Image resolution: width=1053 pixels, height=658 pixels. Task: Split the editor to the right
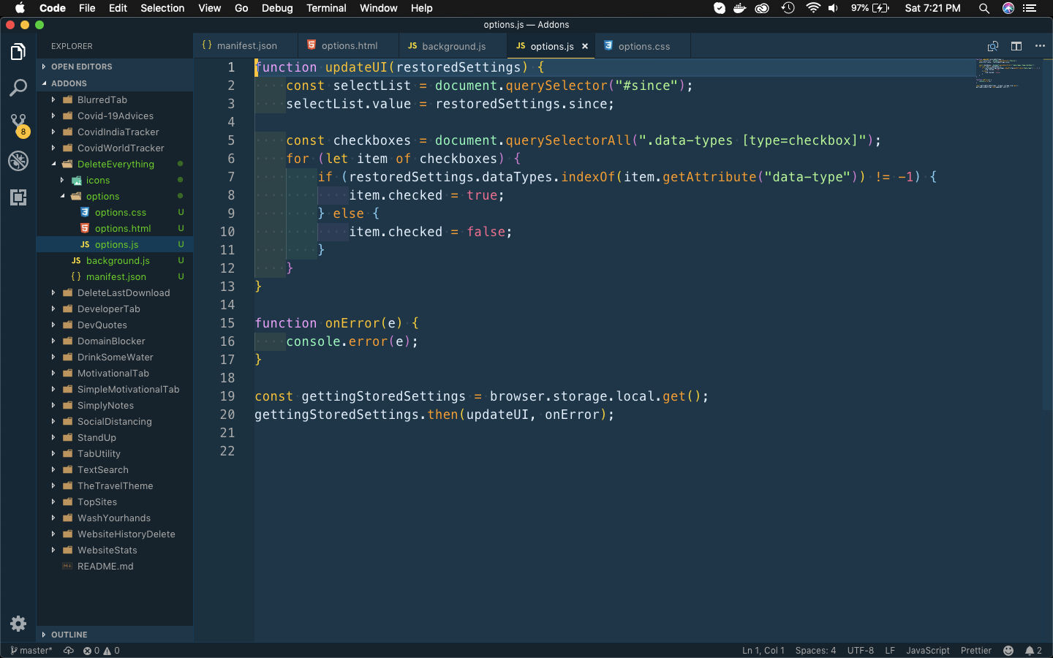click(x=1016, y=46)
